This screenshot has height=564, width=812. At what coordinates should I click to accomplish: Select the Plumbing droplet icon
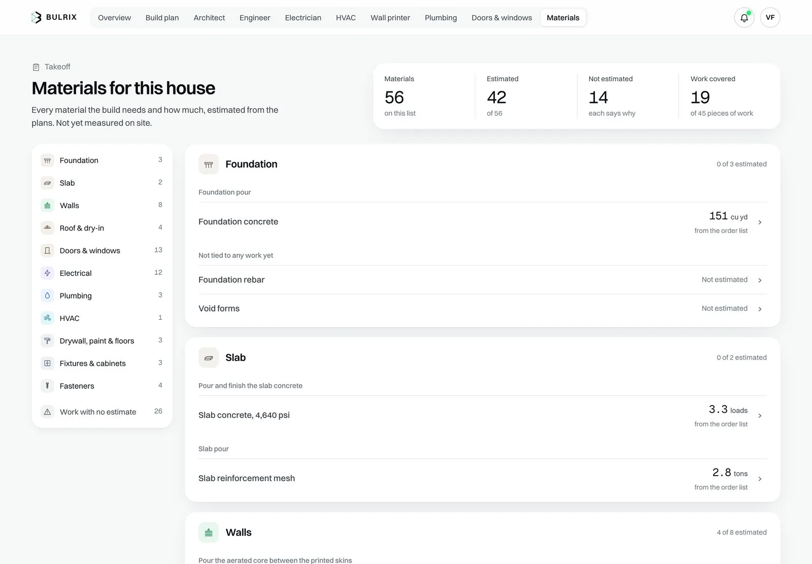[x=47, y=295]
